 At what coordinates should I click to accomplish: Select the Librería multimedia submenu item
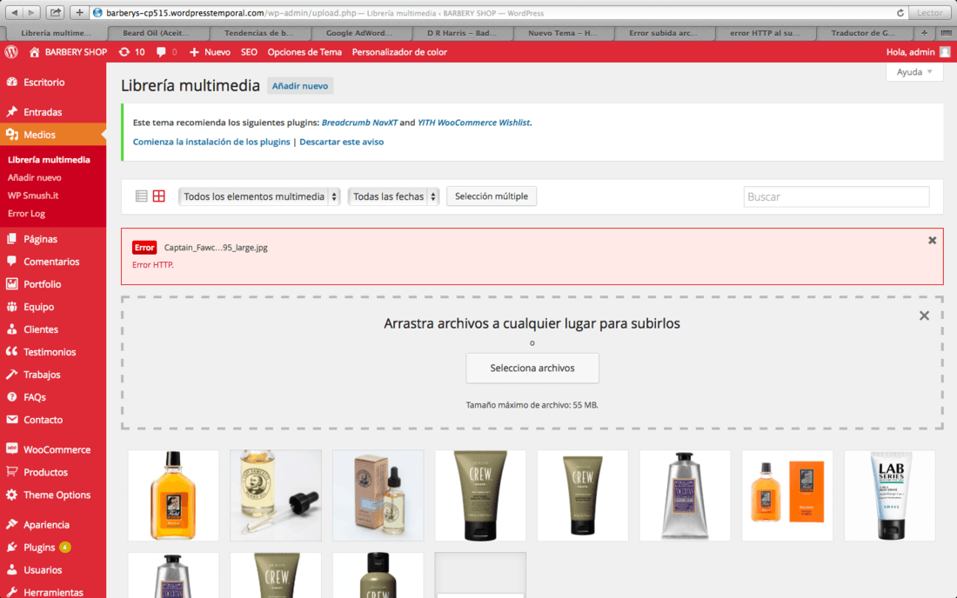coord(49,160)
